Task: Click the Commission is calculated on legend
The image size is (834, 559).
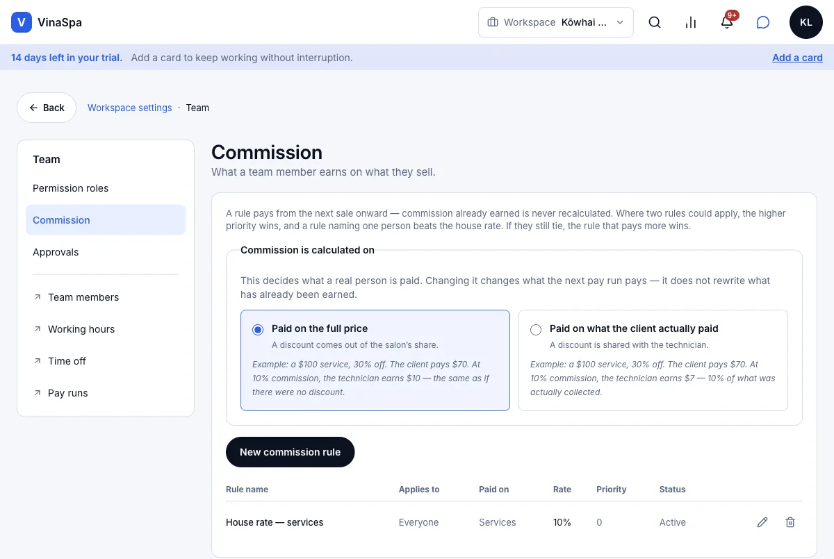Action: pyautogui.click(x=307, y=250)
